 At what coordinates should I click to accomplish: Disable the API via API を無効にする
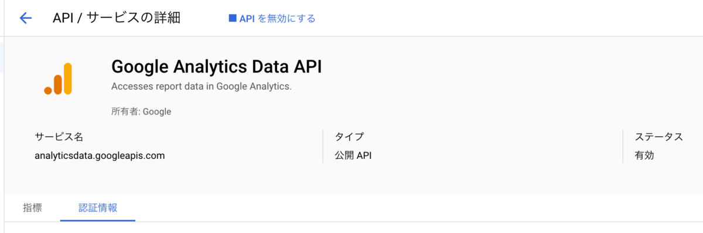pos(272,18)
